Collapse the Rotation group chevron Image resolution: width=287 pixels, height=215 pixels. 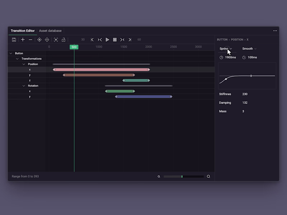coord(24,86)
